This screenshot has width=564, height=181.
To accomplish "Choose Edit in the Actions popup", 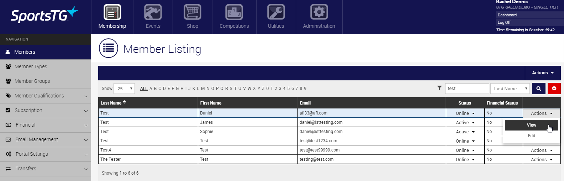I will (x=531, y=136).
